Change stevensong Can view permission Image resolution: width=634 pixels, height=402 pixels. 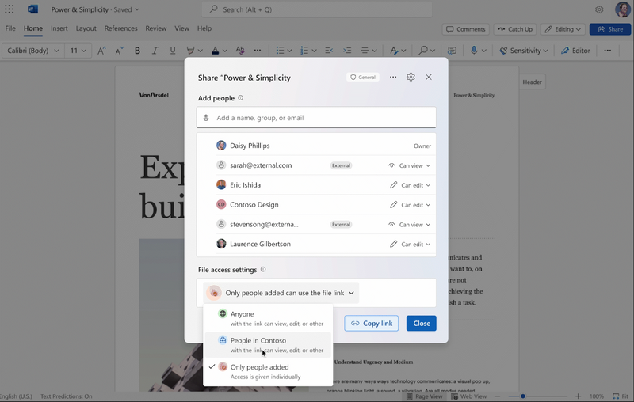[x=409, y=225]
